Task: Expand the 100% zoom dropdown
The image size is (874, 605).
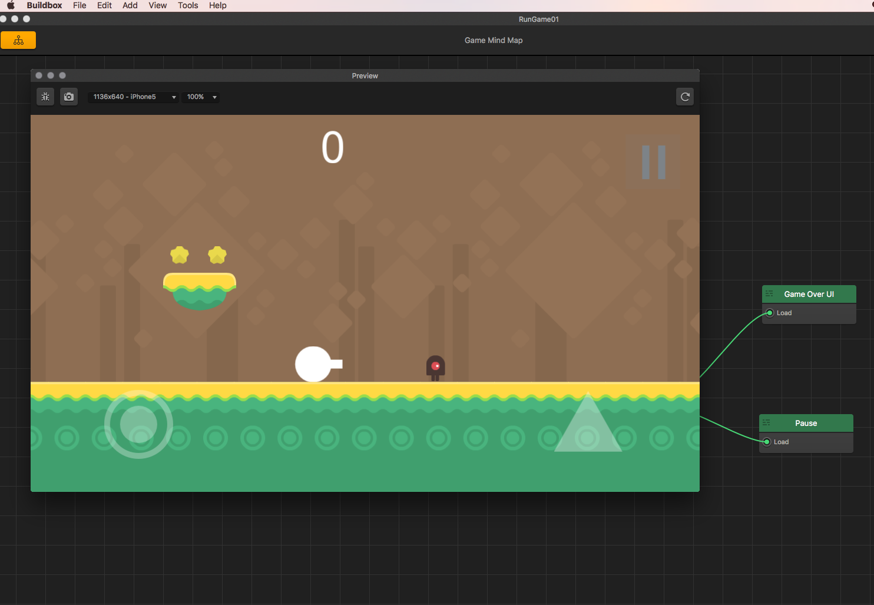Action: (x=201, y=97)
